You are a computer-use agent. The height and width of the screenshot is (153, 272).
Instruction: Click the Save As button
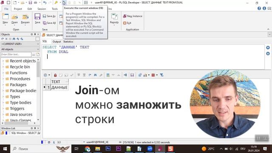click(49, 16)
